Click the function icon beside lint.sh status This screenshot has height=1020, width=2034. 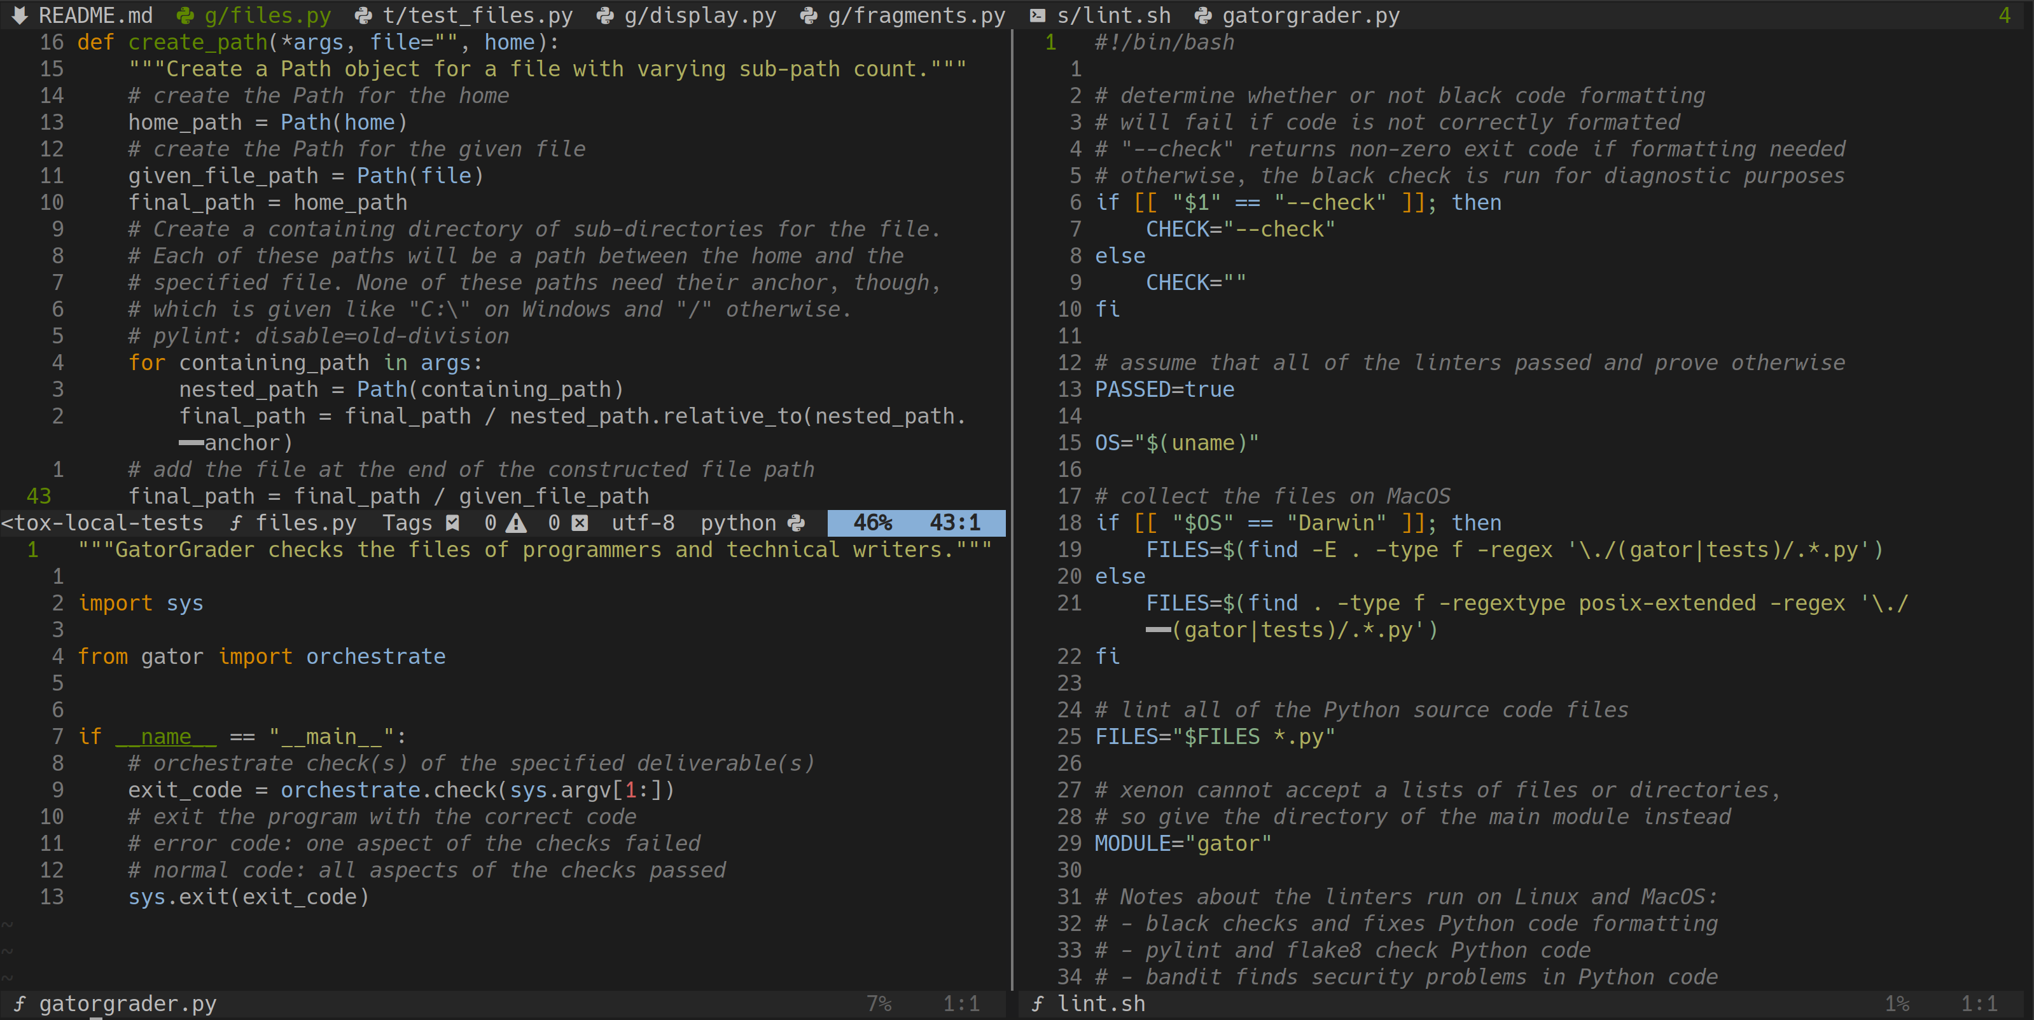pyautogui.click(x=1038, y=1003)
